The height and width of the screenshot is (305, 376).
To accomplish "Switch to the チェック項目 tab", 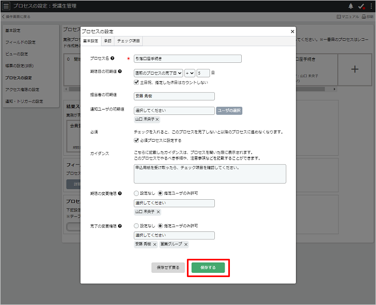I will 128,41.
